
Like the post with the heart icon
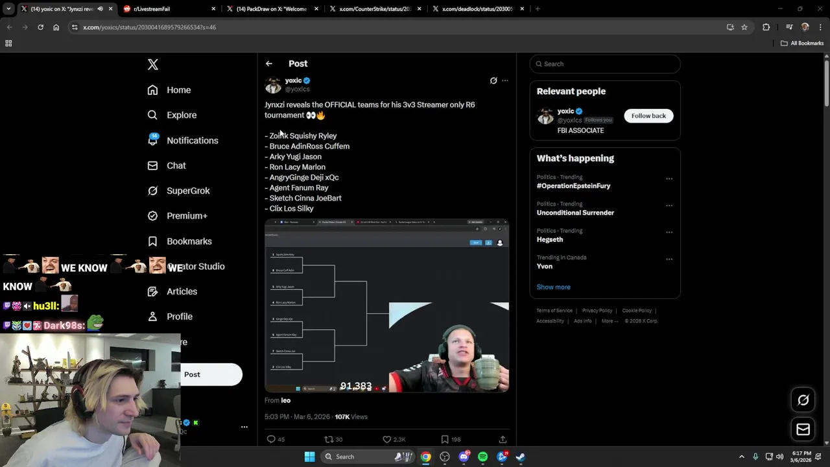[387, 439]
